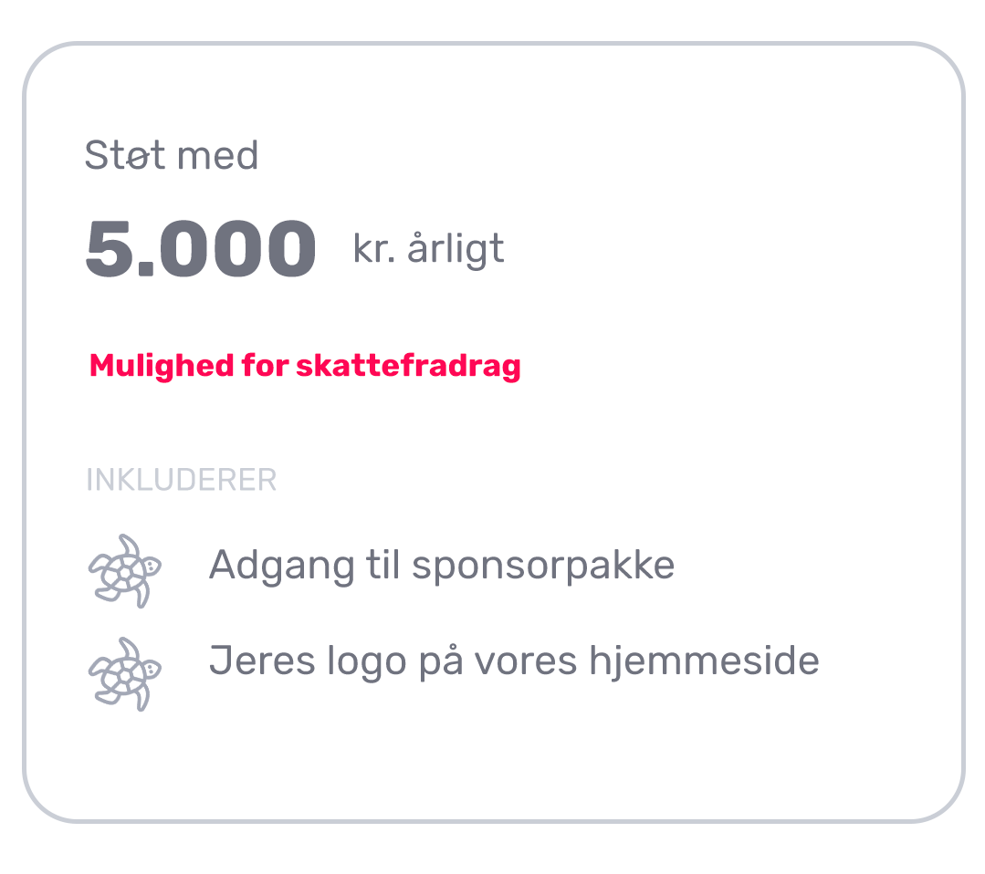Click the word hjemmeside in second benefit
Image resolution: width=985 pixels, height=874 pixels.
[x=704, y=661]
